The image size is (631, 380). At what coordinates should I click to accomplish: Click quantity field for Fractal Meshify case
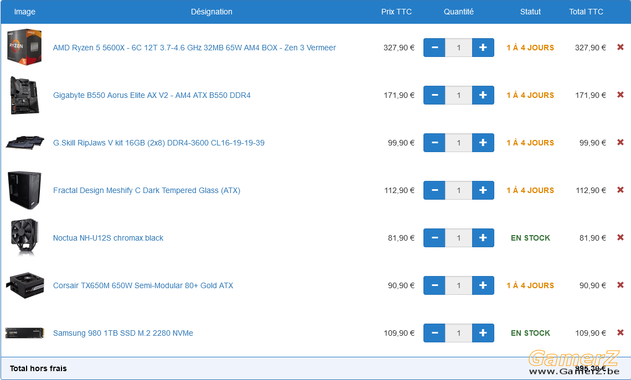pyautogui.click(x=459, y=190)
